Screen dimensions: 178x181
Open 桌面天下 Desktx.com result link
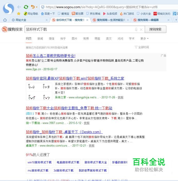(64, 132)
